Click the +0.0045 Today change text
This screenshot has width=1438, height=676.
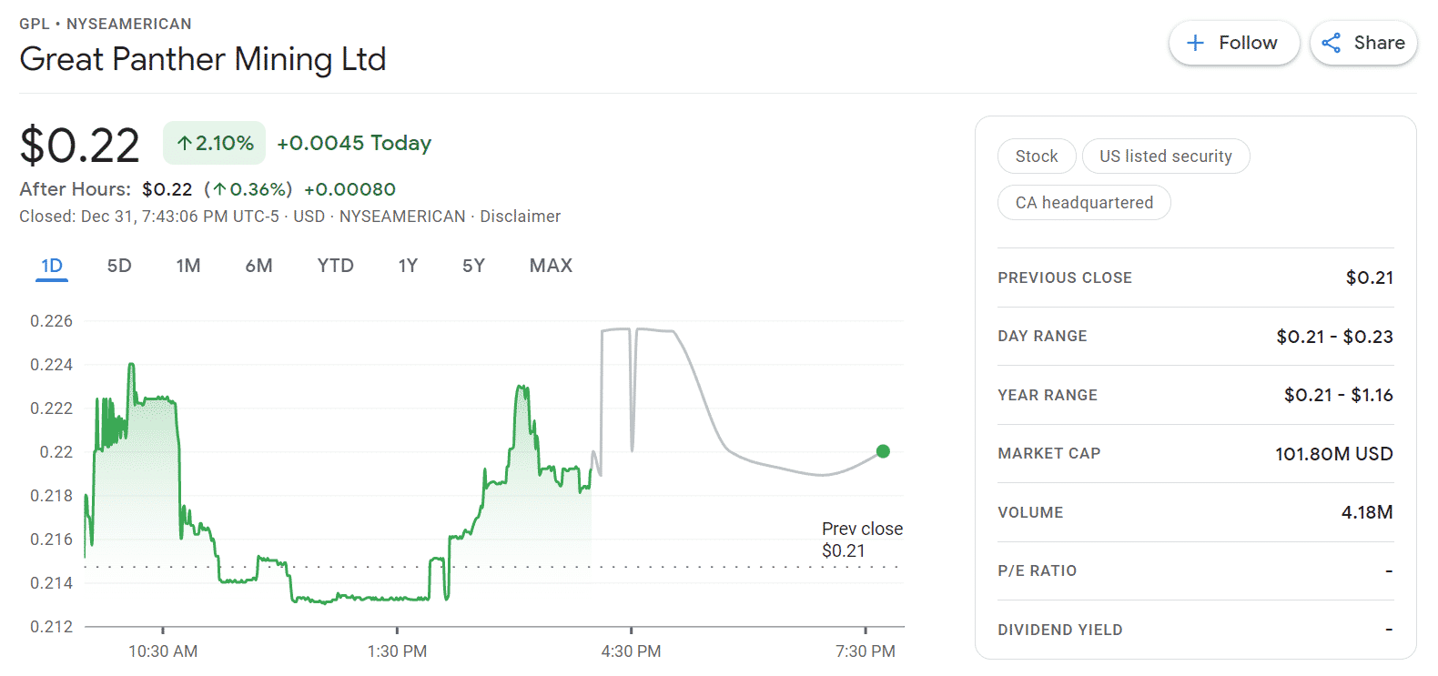354,143
